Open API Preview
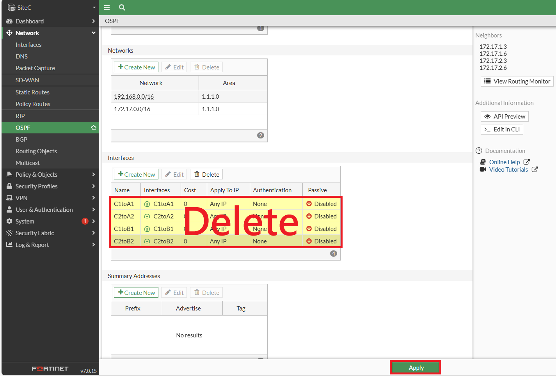Screen dimensions: 556x376 [504, 116]
